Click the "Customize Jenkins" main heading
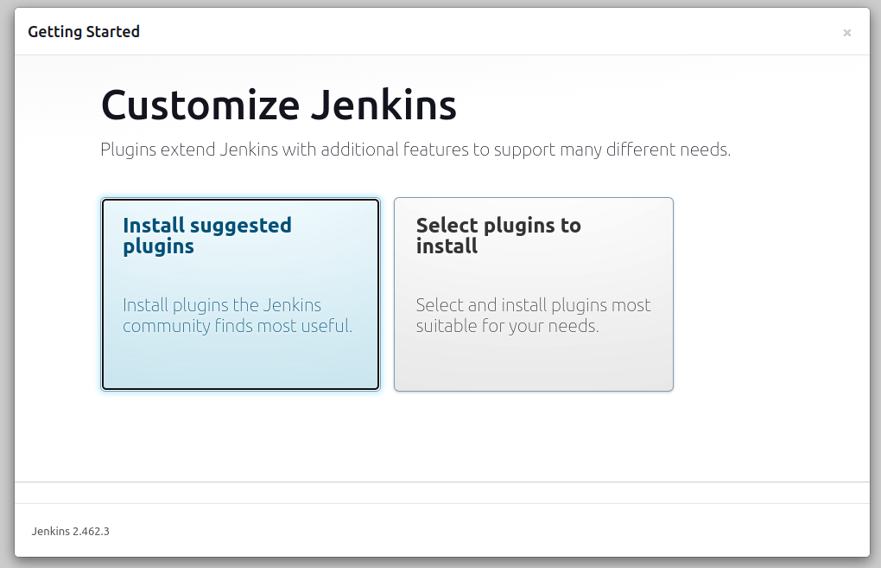This screenshot has height=568, width=881. [278, 105]
